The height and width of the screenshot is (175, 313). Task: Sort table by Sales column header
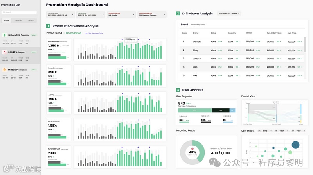pyautogui.click(x=213, y=33)
